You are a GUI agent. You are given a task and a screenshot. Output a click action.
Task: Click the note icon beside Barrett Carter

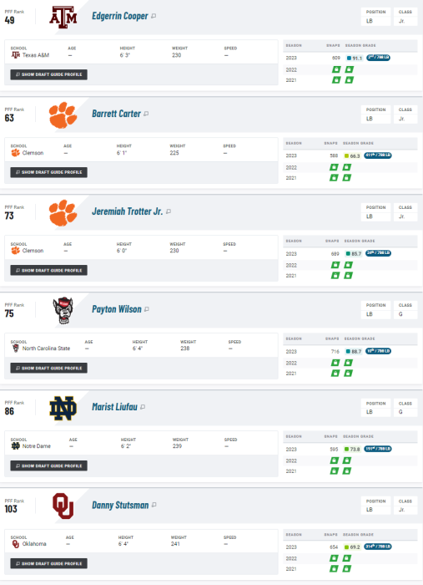[146, 114]
